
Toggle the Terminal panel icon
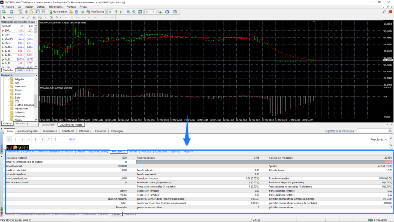pyautogui.click(x=38, y=12)
